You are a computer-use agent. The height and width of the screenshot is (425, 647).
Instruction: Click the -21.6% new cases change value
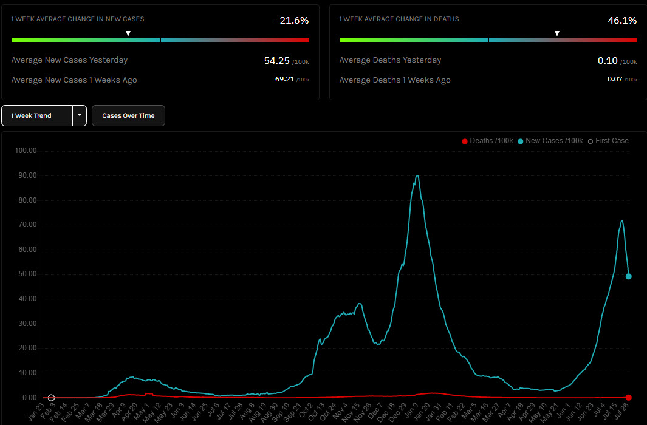tap(292, 21)
